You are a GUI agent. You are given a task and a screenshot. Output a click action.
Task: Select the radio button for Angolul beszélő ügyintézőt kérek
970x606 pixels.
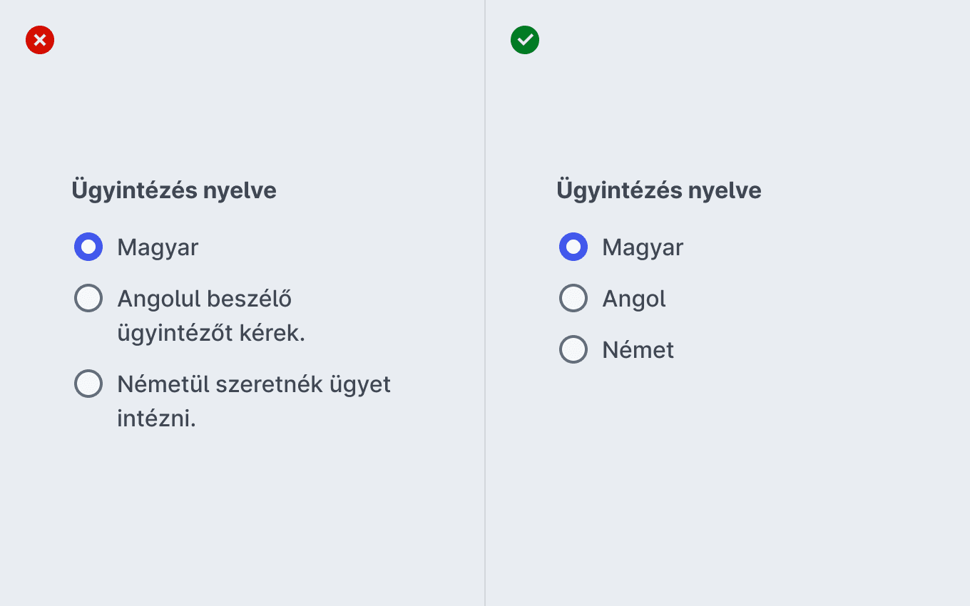coord(88,298)
